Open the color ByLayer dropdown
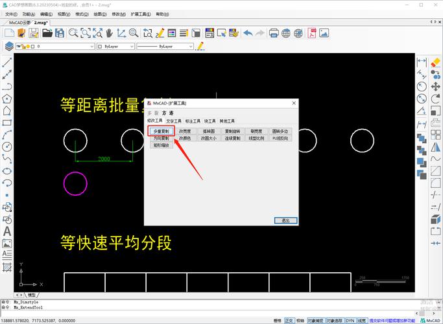The height and width of the screenshot is (324, 443). [115, 46]
